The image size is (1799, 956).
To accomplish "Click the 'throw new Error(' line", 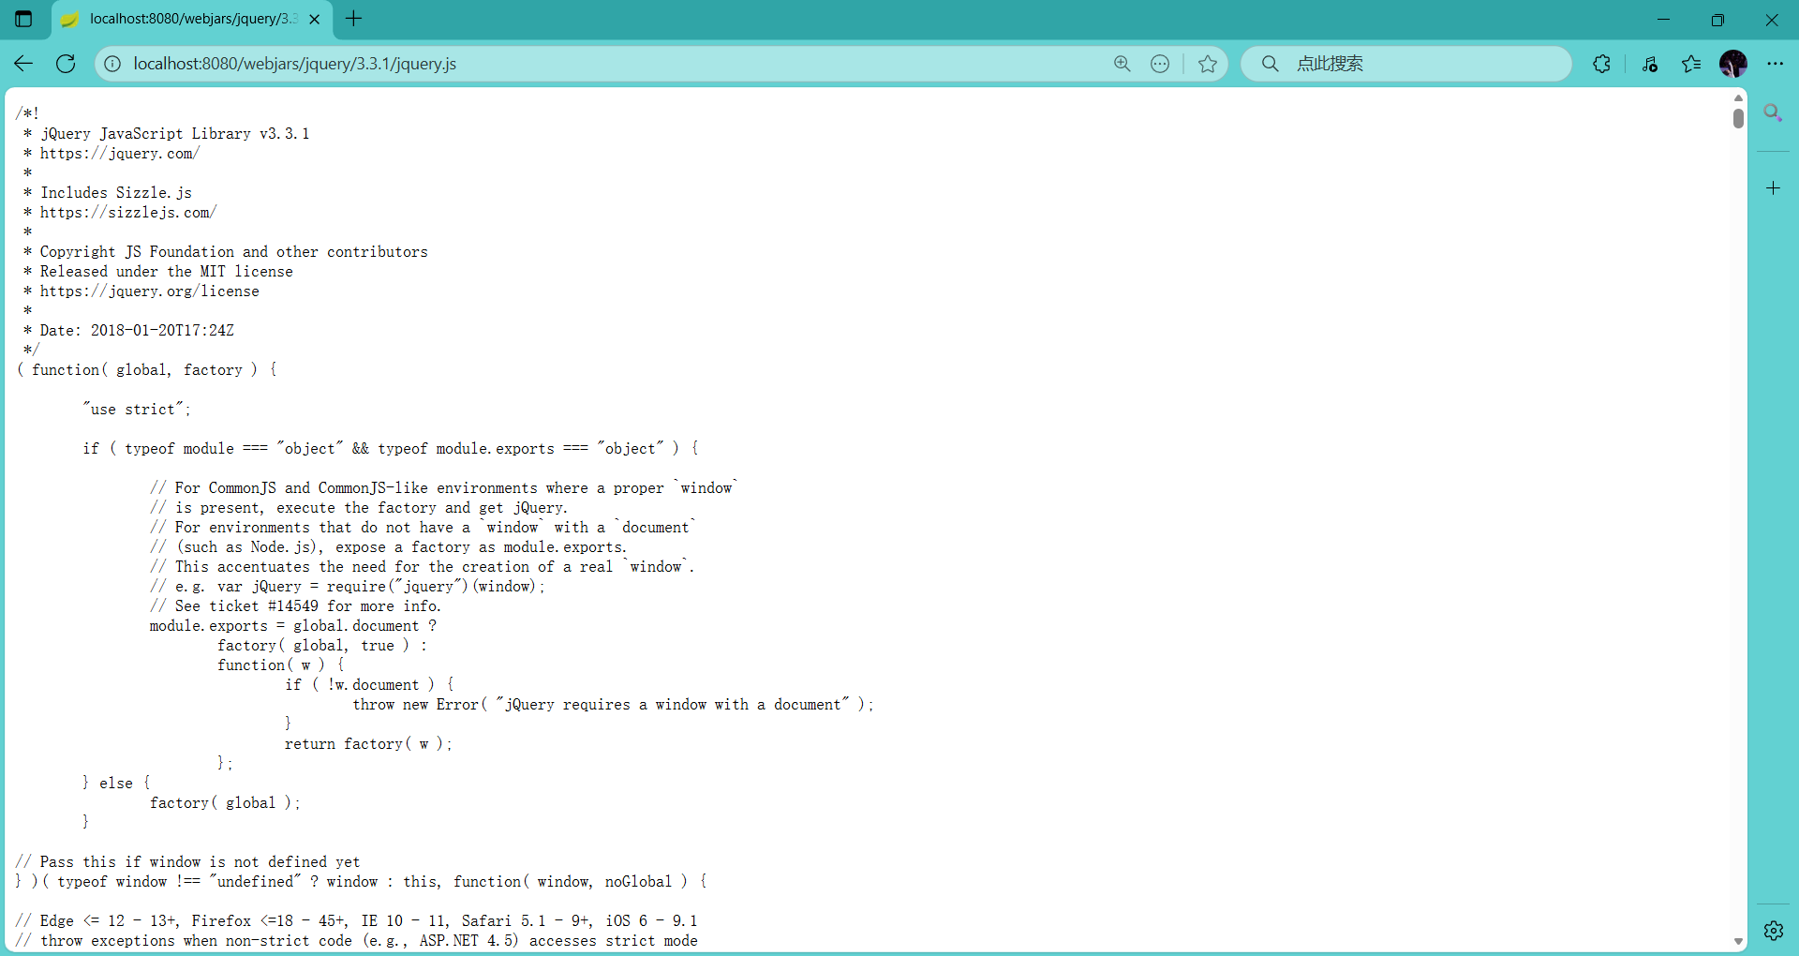I will (614, 704).
